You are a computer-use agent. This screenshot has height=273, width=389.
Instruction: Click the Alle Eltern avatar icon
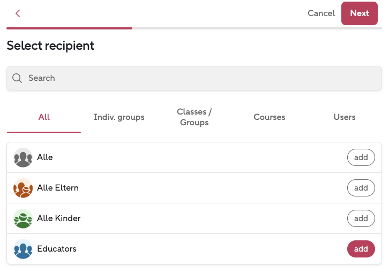[x=23, y=188]
